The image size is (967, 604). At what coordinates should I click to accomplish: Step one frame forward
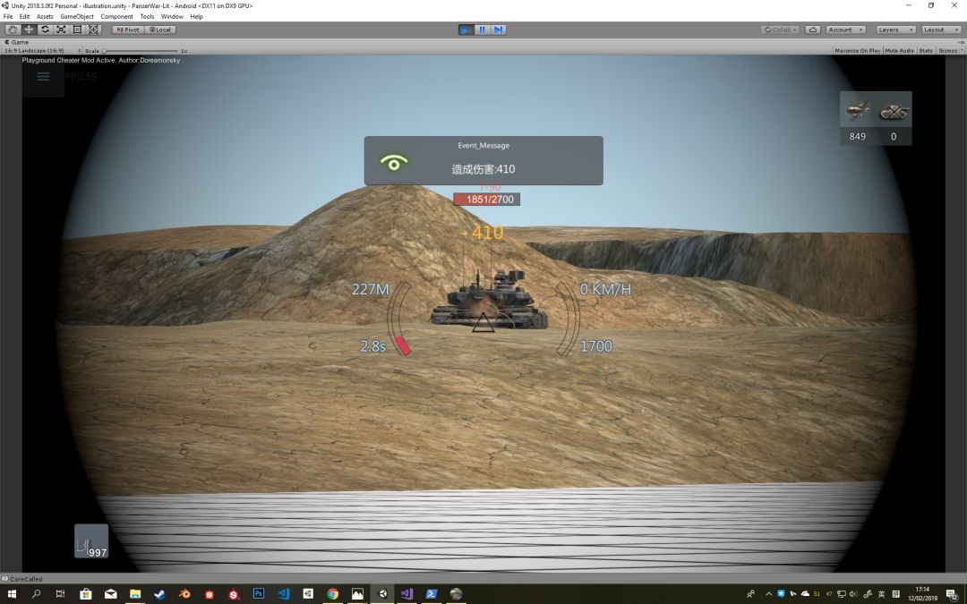tap(499, 30)
